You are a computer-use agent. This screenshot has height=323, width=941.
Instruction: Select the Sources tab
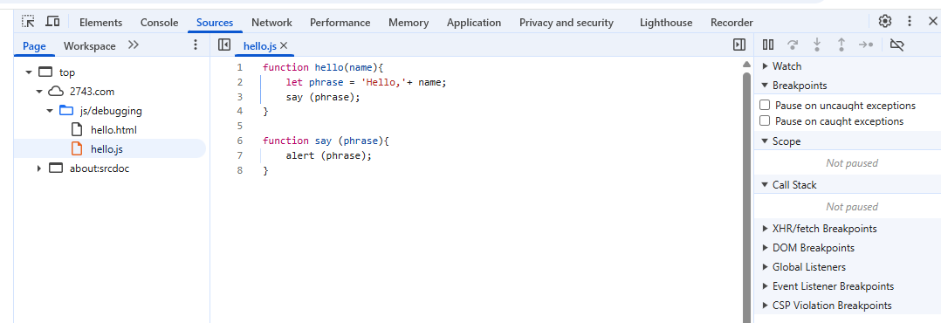click(x=215, y=22)
